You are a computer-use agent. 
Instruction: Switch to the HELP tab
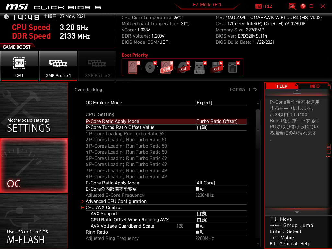point(282,86)
